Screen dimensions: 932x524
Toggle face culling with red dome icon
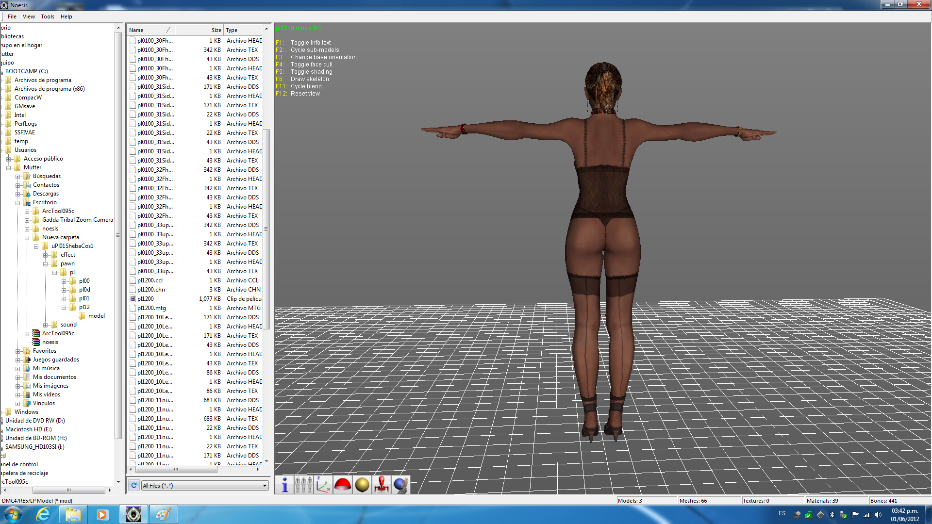[x=343, y=485]
